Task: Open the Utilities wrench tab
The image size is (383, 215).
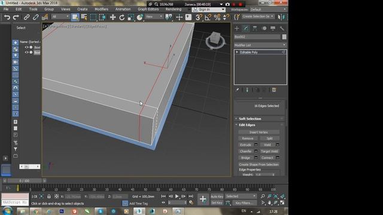Action: point(282,28)
